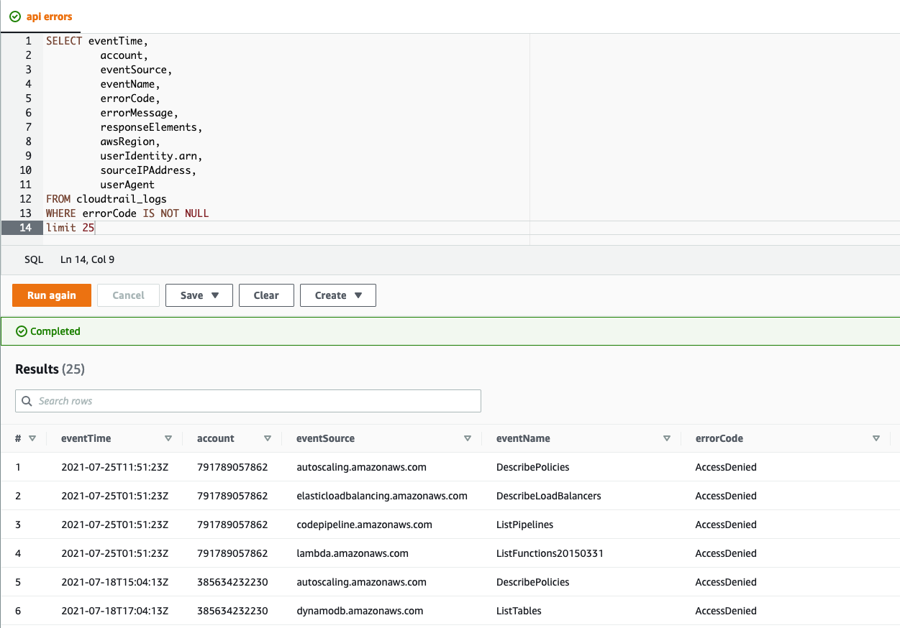This screenshot has width=900, height=628.
Task: Click DescribePolicies in row 1
Action: pyautogui.click(x=533, y=467)
